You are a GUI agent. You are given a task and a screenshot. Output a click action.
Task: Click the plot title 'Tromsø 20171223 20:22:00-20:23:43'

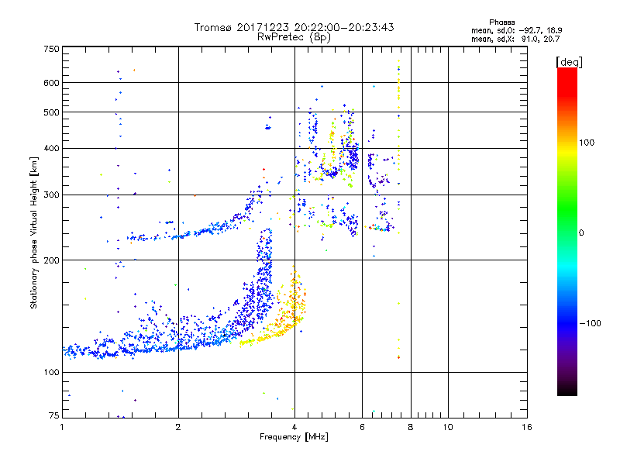click(294, 27)
